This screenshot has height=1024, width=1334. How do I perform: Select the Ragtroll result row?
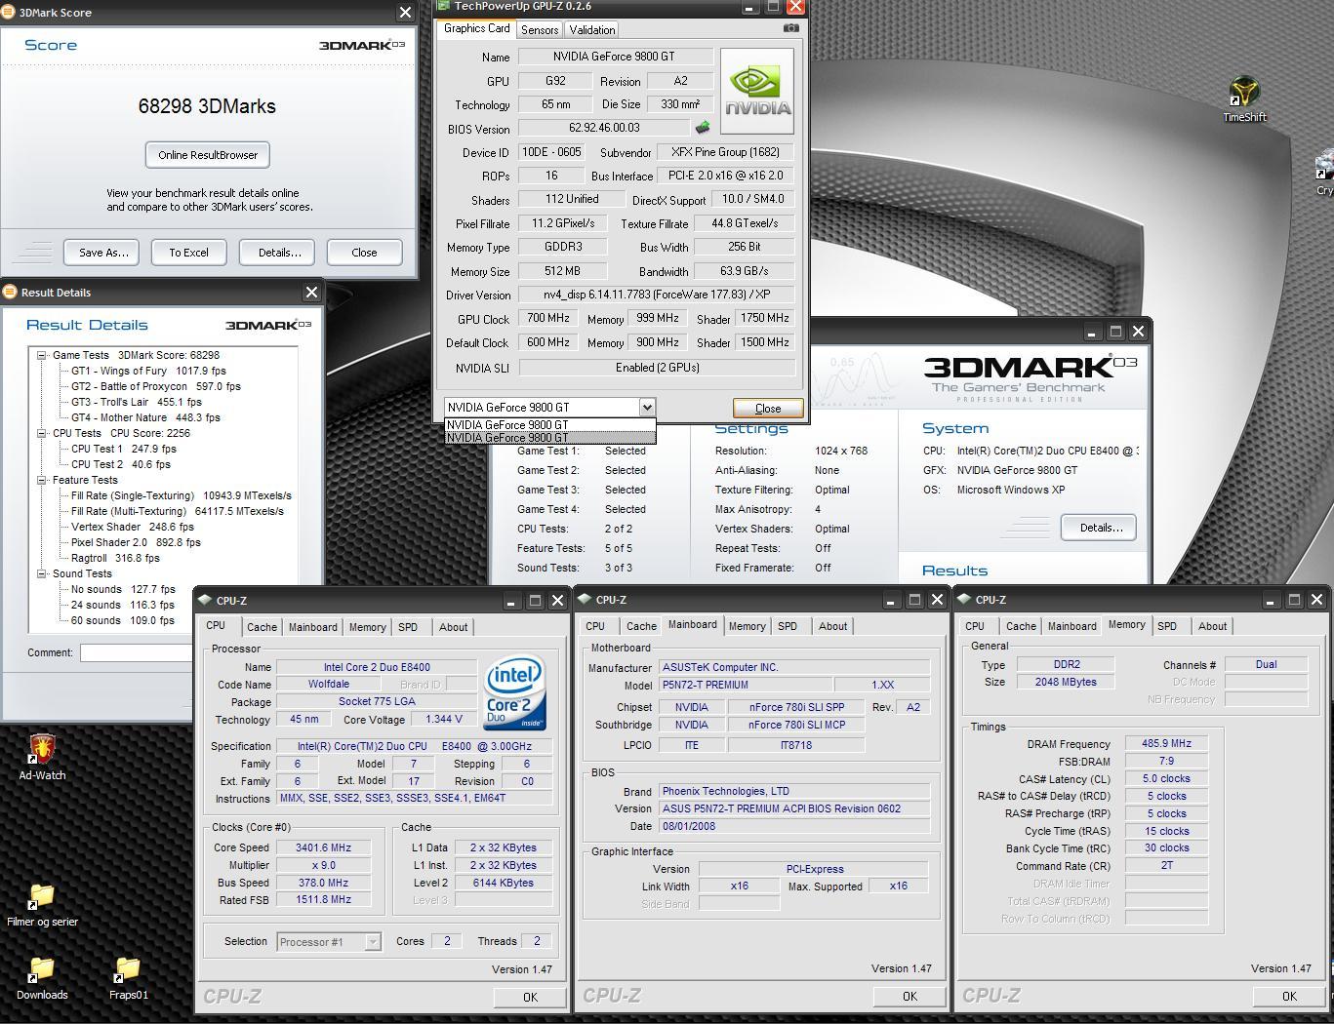pos(115,558)
